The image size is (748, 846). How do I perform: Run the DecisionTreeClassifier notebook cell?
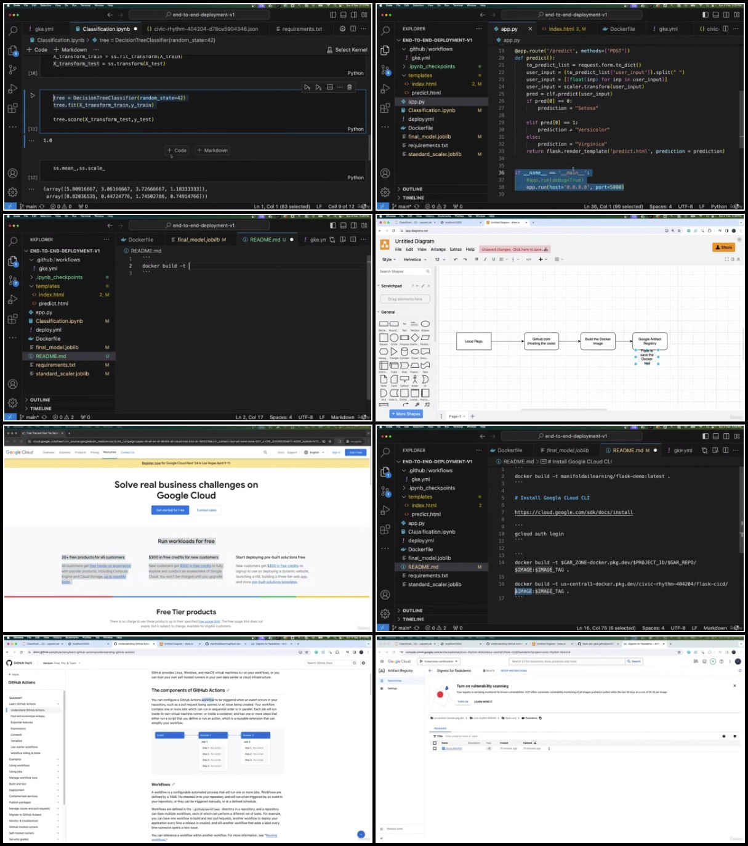coord(33,96)
